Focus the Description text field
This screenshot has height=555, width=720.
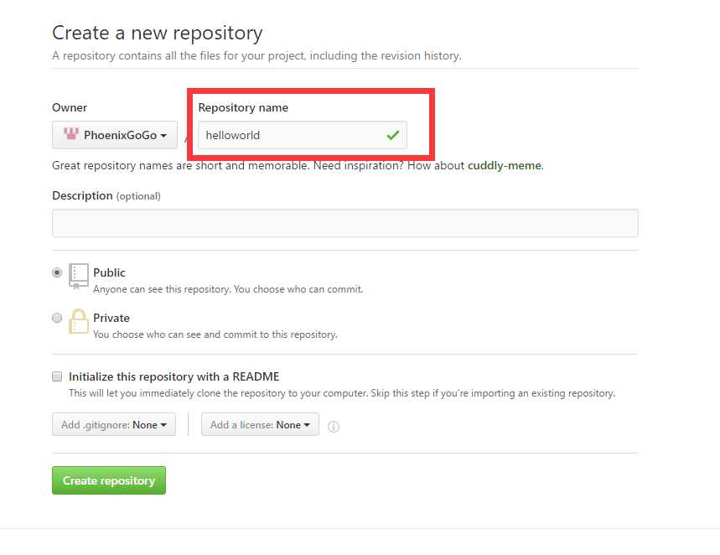tap(345, 223)
